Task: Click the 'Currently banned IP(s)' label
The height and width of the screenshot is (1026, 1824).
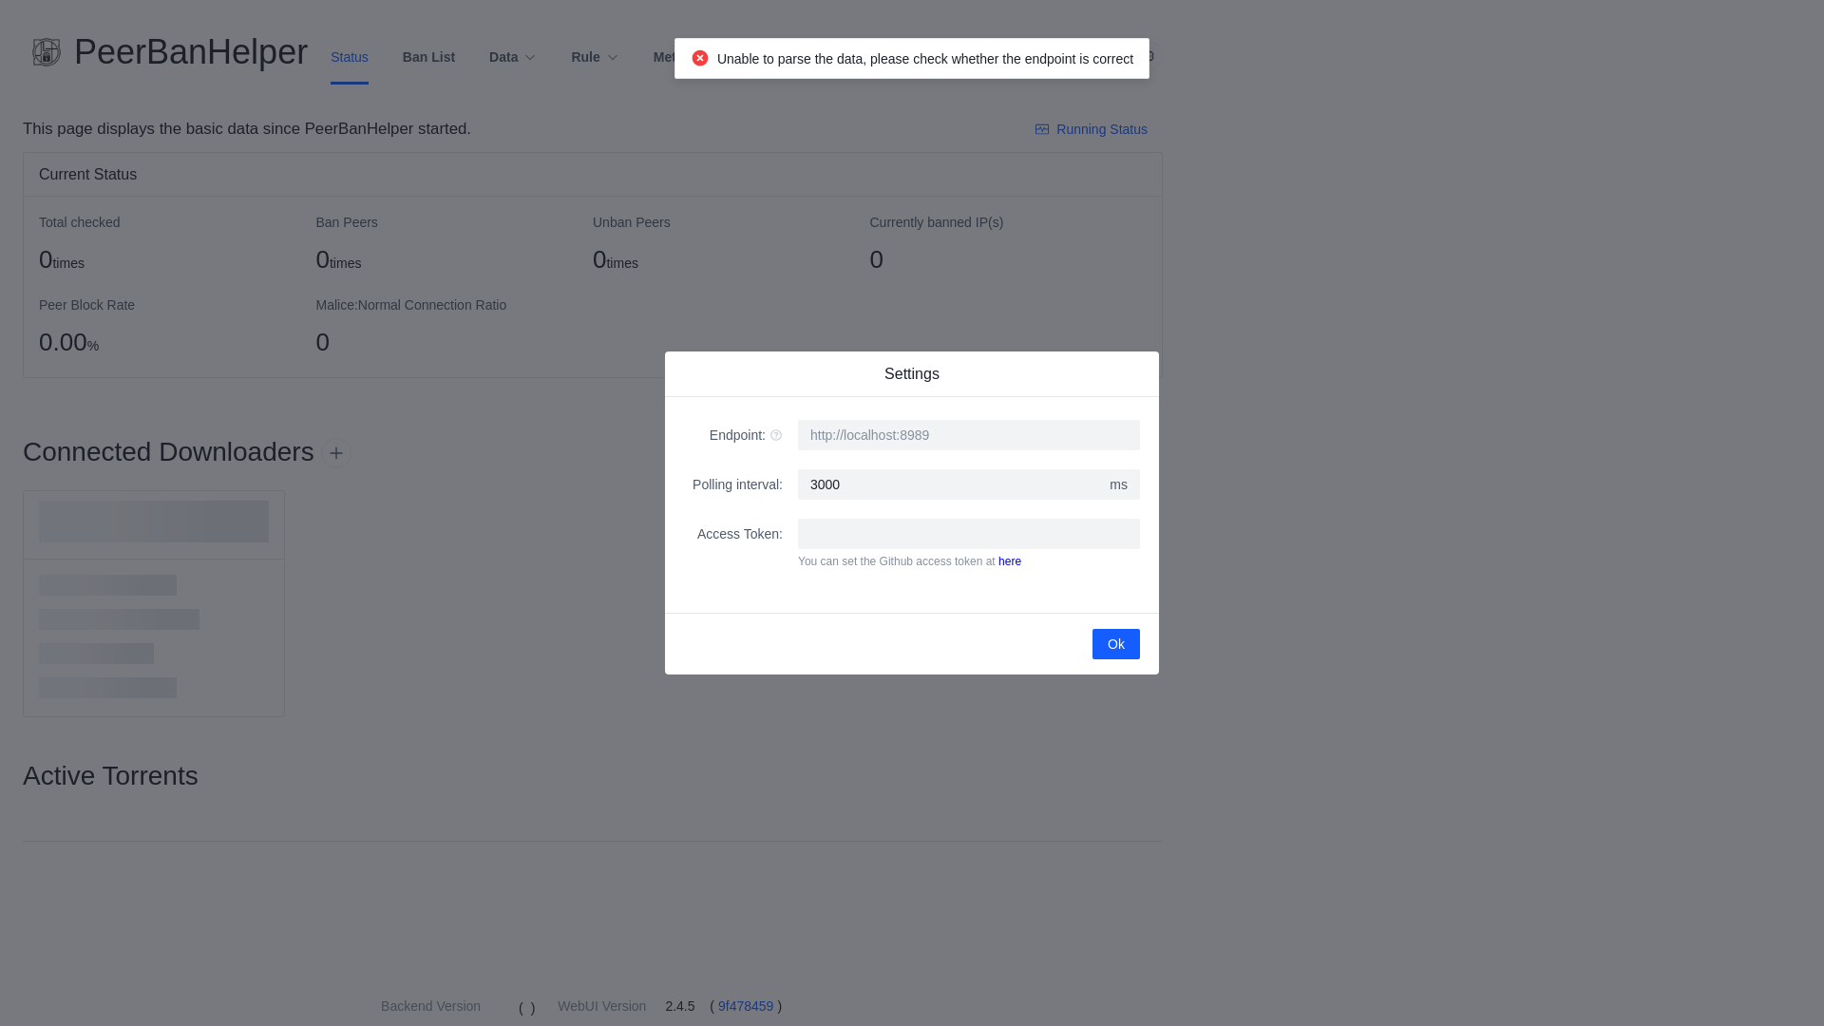Action: pyautogui.click(x=937, y=222)
